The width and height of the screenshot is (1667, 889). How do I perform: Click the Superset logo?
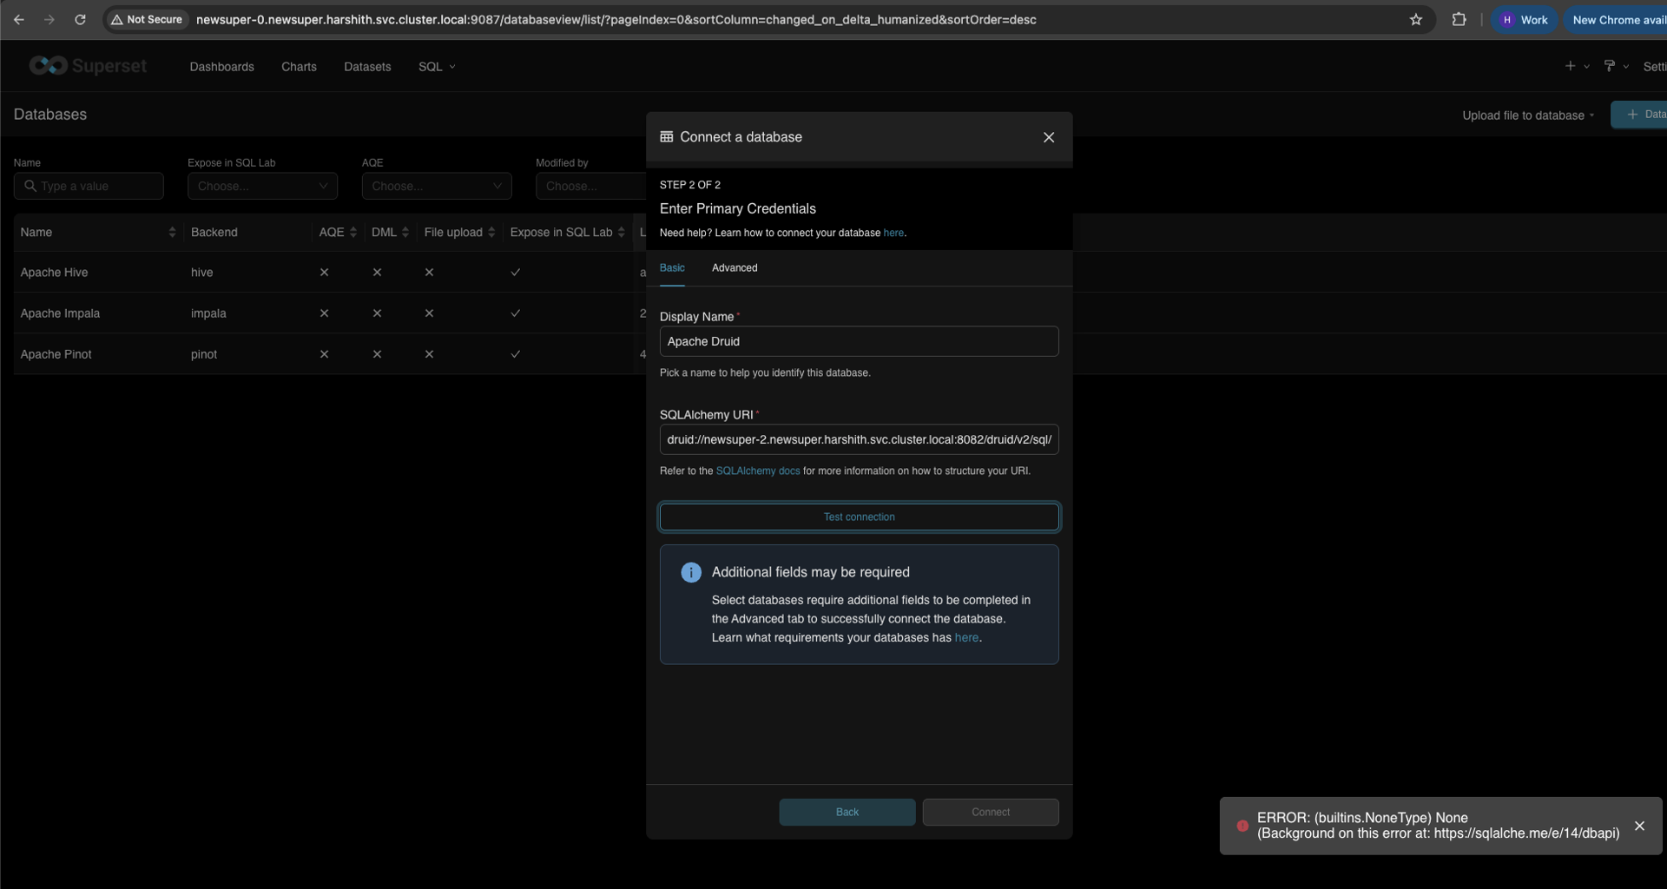point(88,66)
